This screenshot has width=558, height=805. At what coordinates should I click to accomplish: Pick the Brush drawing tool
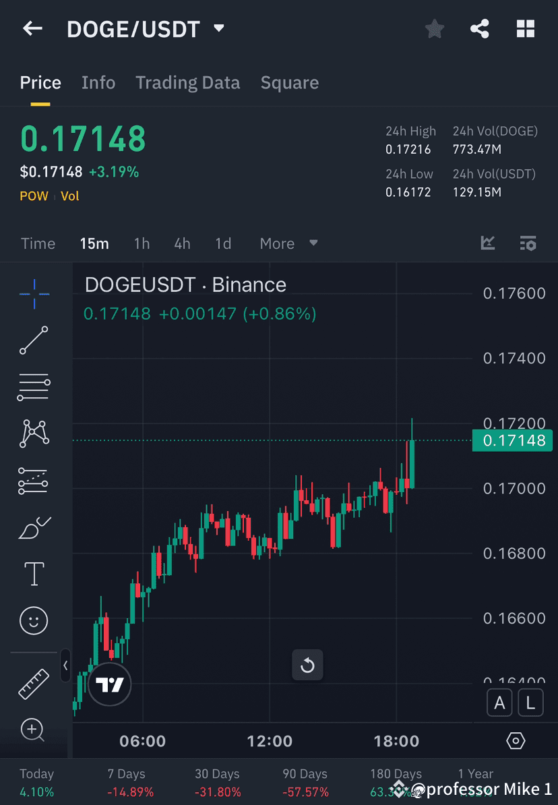point(34,527)
